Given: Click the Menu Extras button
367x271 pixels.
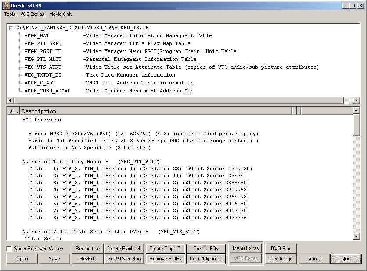Looking at the screenshot, I should click(245, 248).
